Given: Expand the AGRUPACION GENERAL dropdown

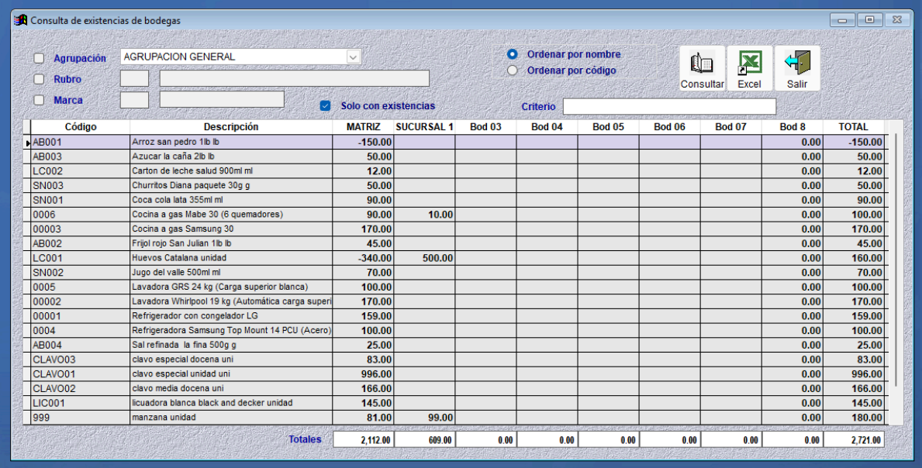Looking at the screenshot, I should click(353, 57).
